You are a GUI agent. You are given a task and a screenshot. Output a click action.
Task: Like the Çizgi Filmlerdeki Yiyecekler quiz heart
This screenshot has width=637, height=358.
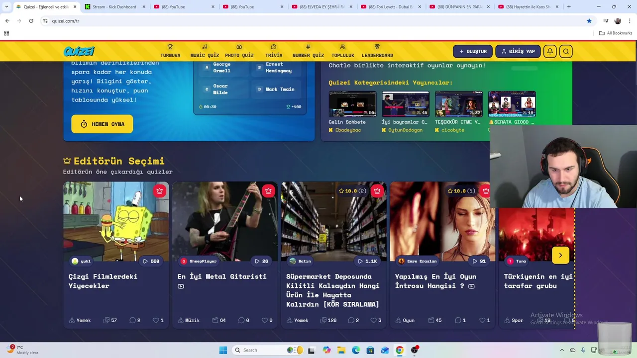(x=158, y=320)
